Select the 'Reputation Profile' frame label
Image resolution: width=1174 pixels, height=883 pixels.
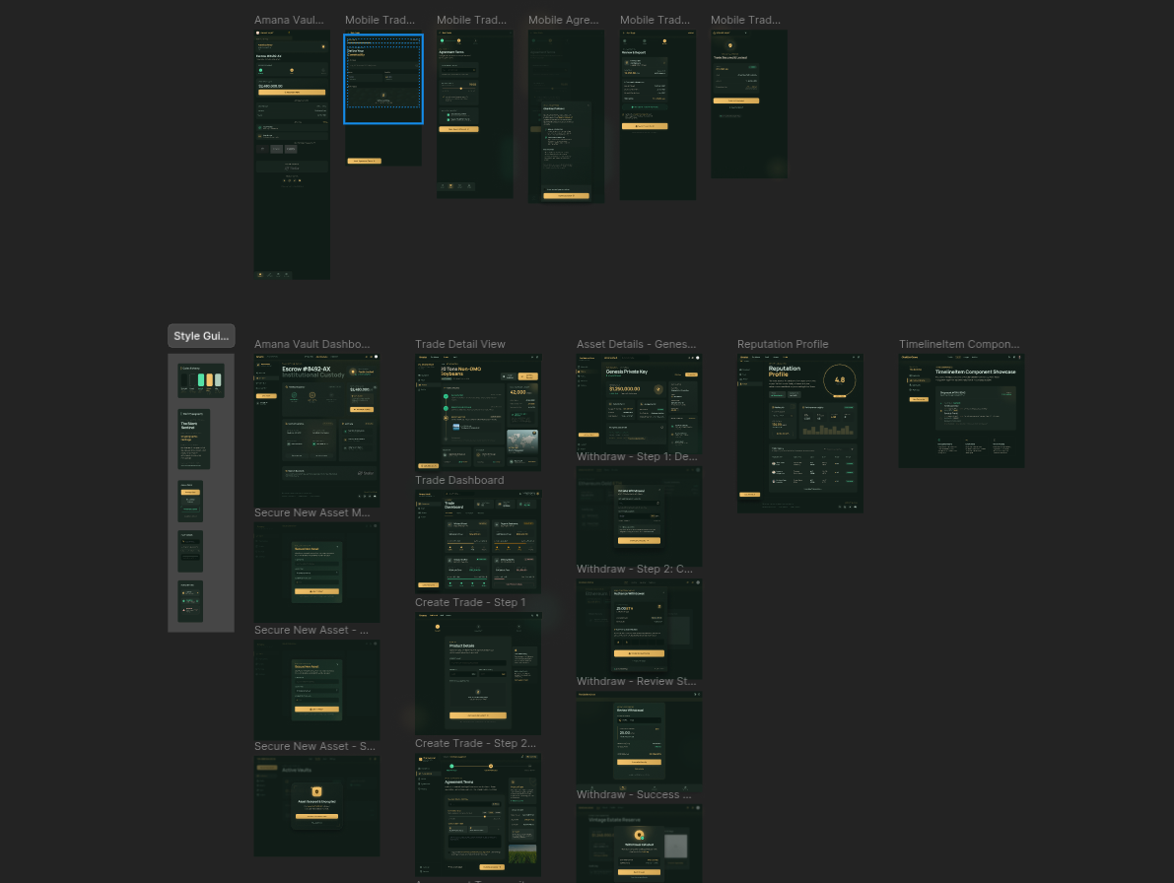click(783, 344)
